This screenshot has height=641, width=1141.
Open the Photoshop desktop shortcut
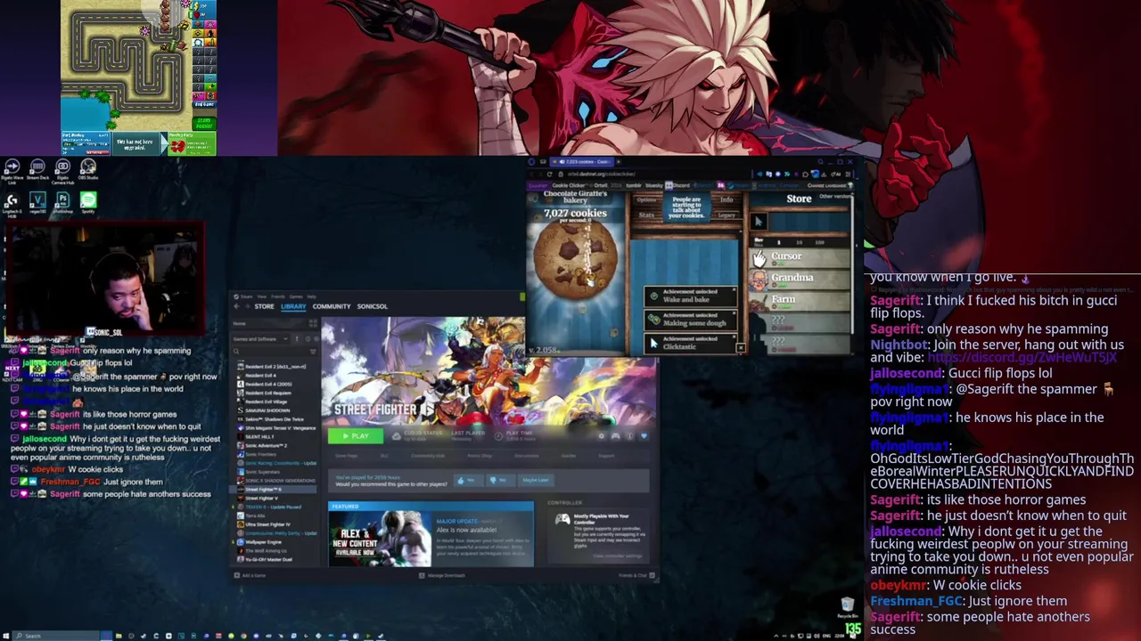[62, 204]
